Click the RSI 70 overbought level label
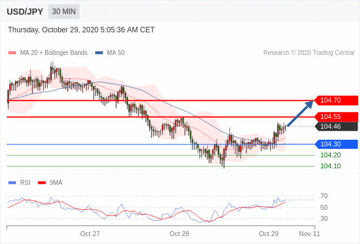Viewport: 360px width, 244px height. pyautogui.click(x=324, y=196)
